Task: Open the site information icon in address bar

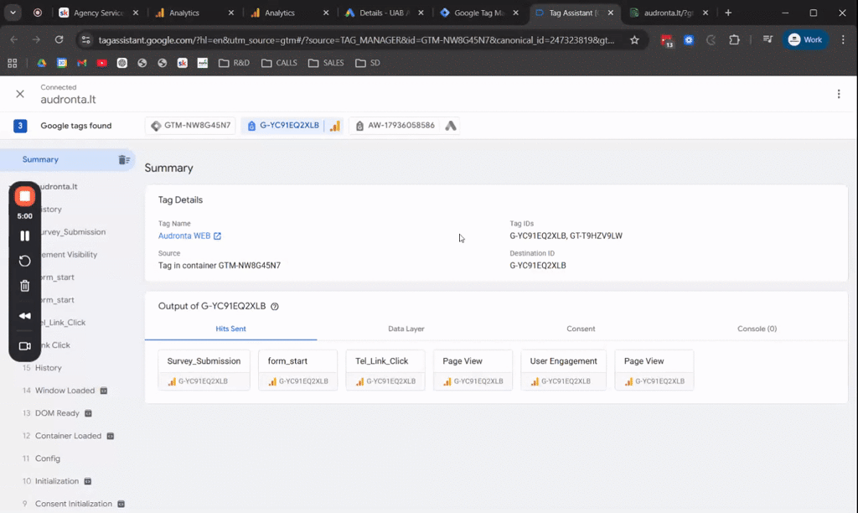Action: click(x=85, y=40)
